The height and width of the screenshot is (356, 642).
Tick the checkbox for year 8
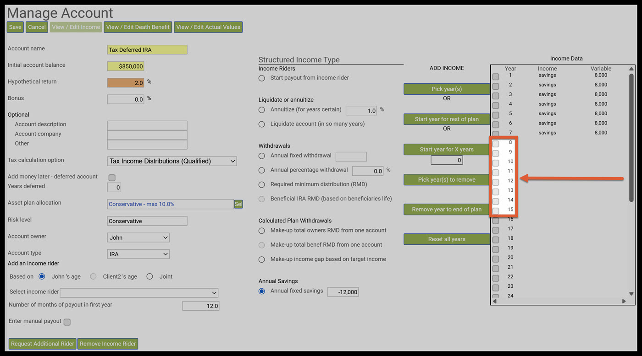click(496, 144)
